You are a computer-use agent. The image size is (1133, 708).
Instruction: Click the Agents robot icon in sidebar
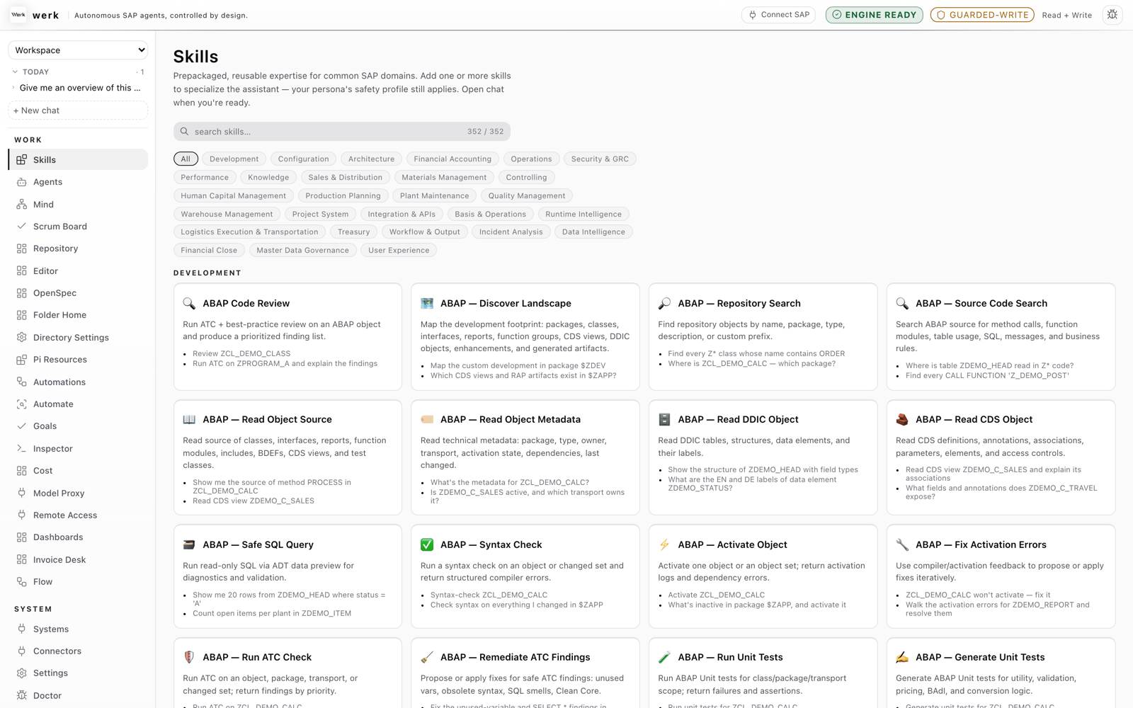click(22, 182)
